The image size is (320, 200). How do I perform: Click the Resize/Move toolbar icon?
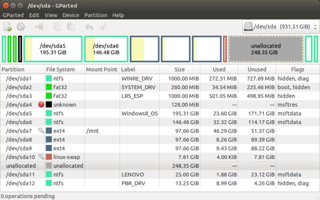click(x=39, y=27)
